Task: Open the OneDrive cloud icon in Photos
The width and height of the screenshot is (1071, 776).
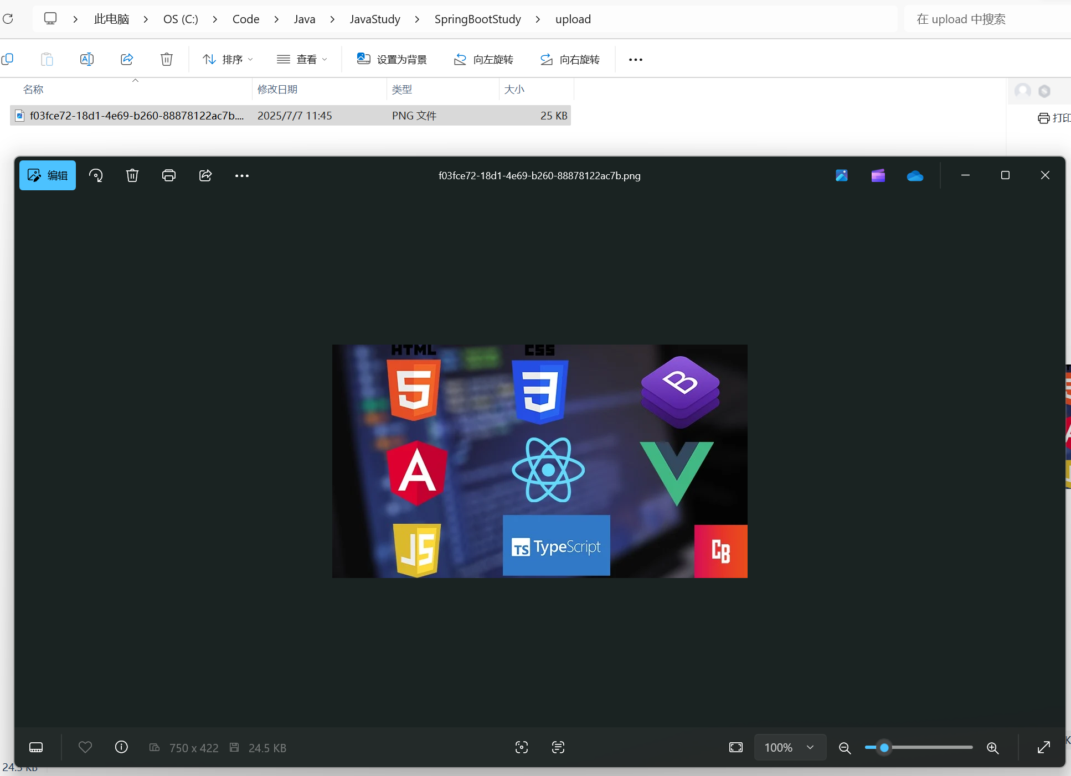Action: tap(915, 176)
